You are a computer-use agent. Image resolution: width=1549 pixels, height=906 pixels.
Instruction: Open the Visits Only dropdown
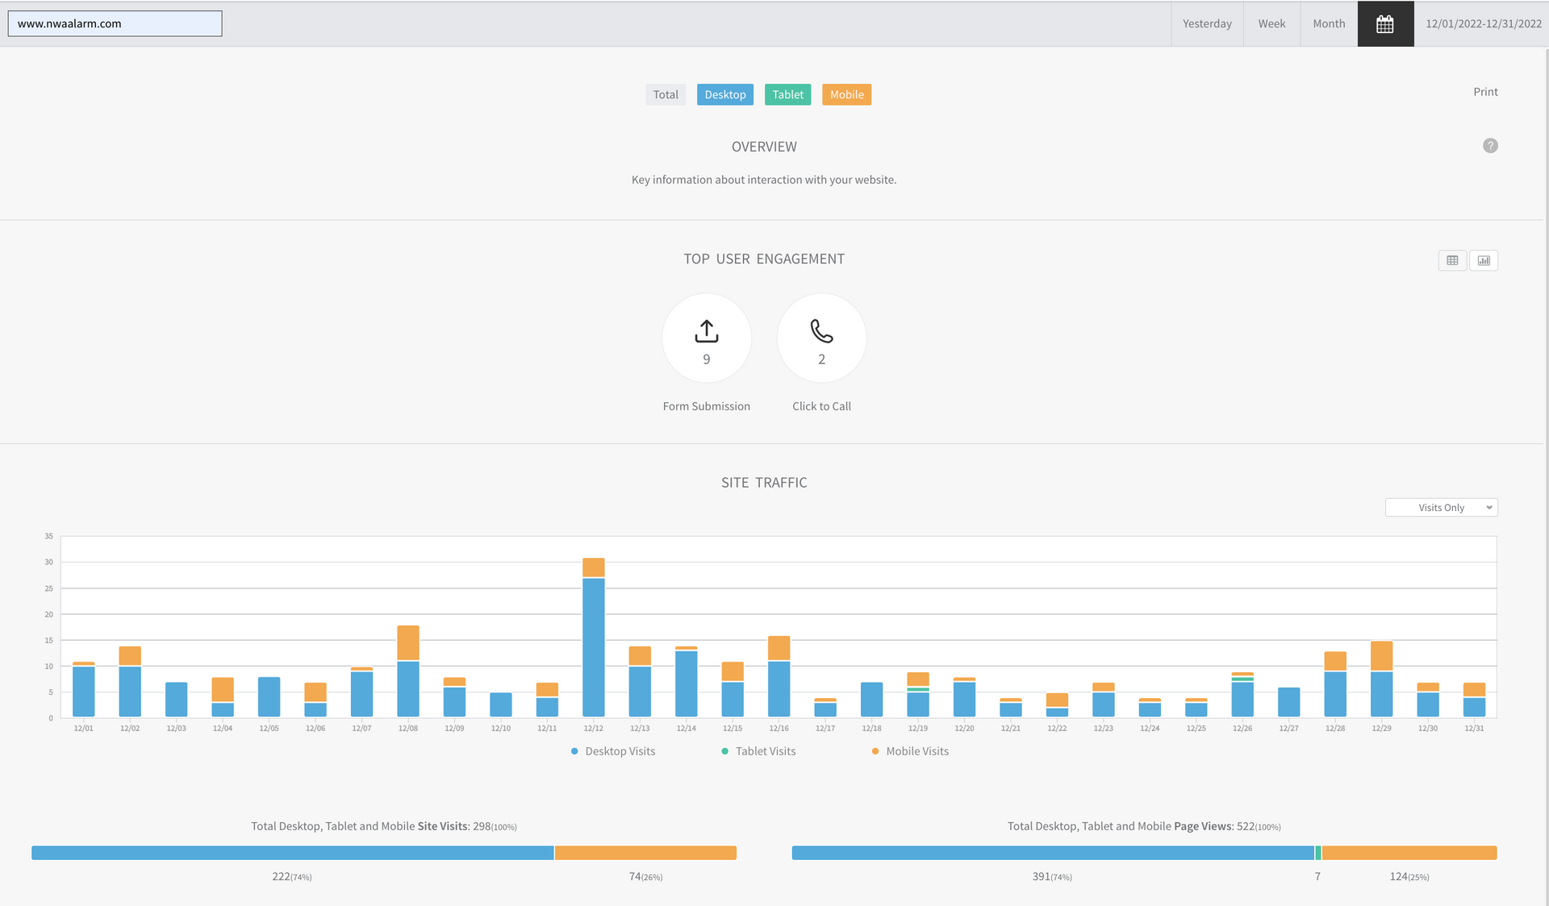click(1441, 508)
